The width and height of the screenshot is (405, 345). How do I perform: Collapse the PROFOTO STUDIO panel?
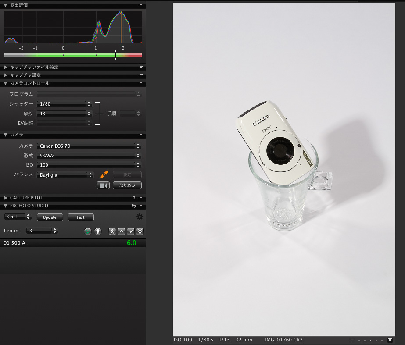click(x=5, y=206)
